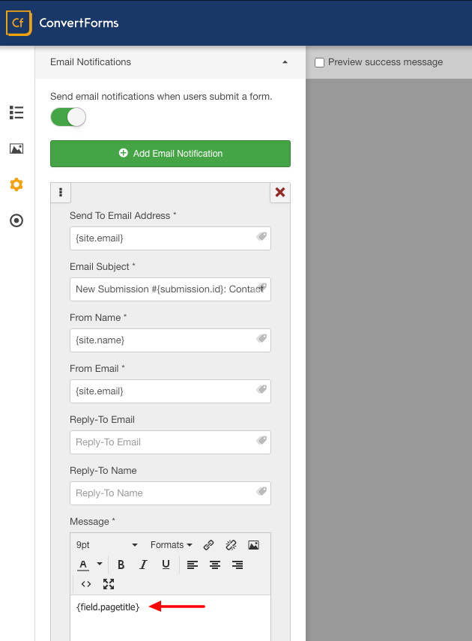The height and width of the screenshot is (641, 472).
Task: Align message text center
Action: tap(215, 565)
